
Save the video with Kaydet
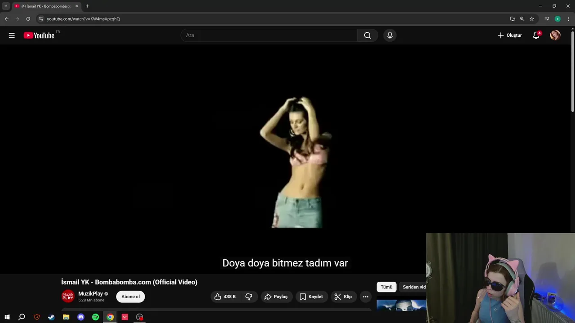pos(311,297)
